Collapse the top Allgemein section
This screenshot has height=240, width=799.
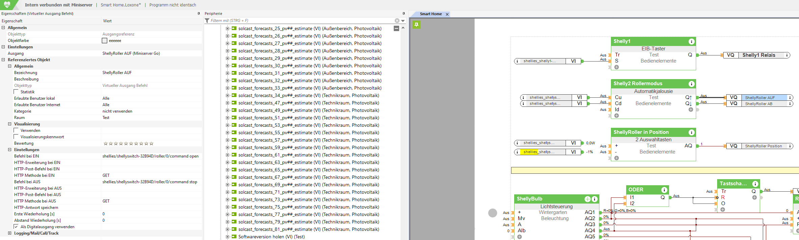3,28
